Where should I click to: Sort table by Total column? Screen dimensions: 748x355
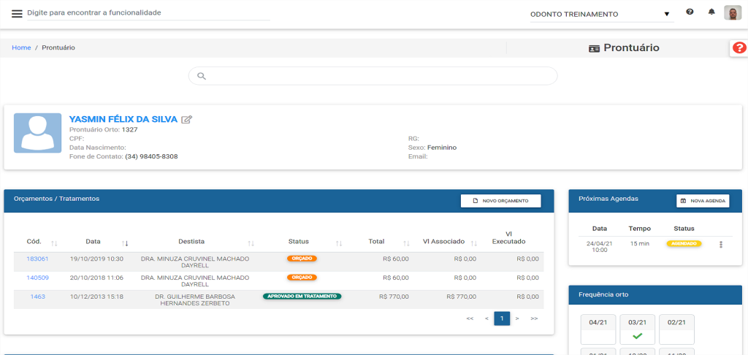pos(405,243)
